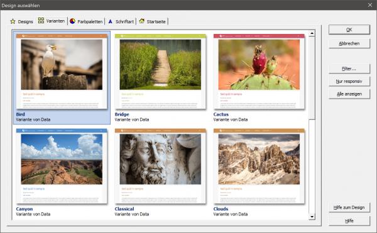Open the Schriftart tab
377x233 pixels.
pyautogui.click(x=121, y=21)
